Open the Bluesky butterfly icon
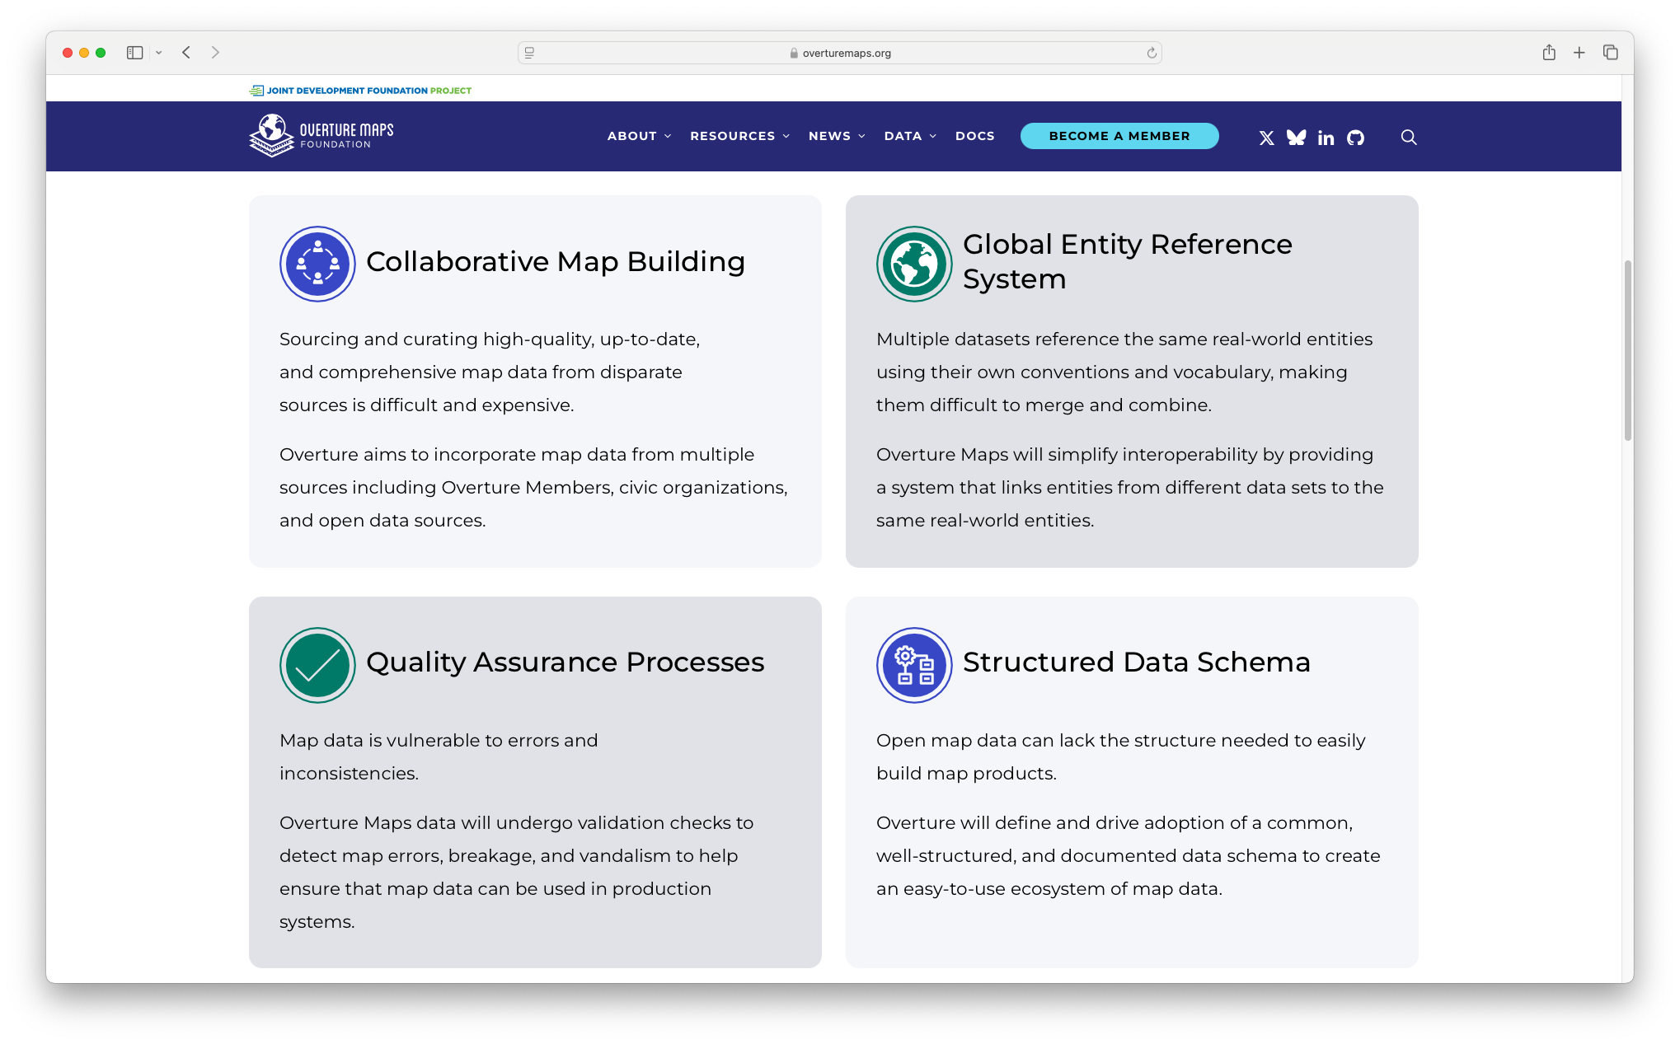 click(x=1296, y=137)
